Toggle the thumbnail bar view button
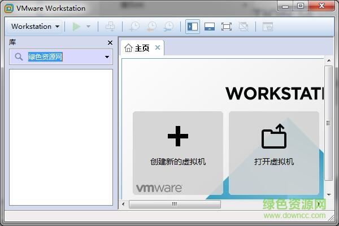This screenshot has height=226, width=339. point(210,27)
